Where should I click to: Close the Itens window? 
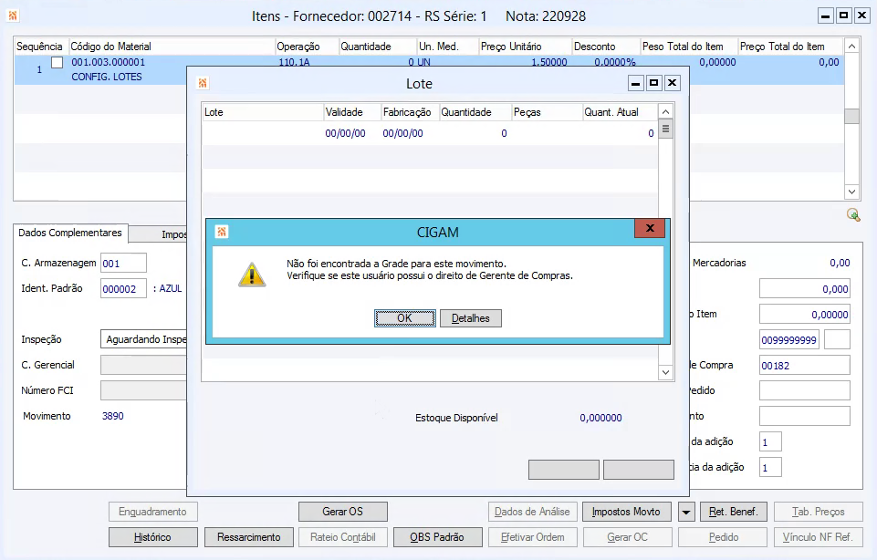click(x=861, y=16)
